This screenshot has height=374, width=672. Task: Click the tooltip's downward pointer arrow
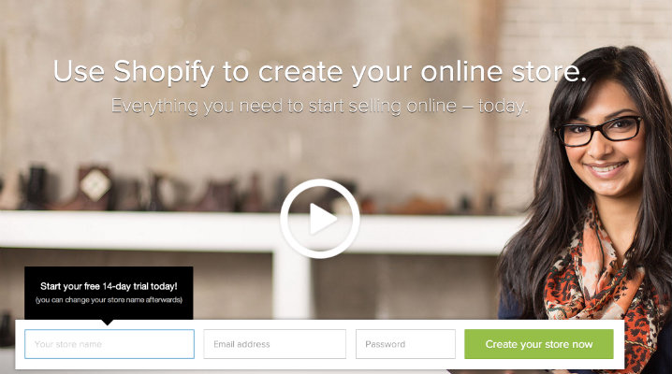pos(108,323)
